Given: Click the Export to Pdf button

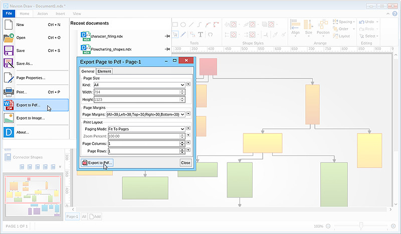Looking at the screenshot, I should click(97, 162).
